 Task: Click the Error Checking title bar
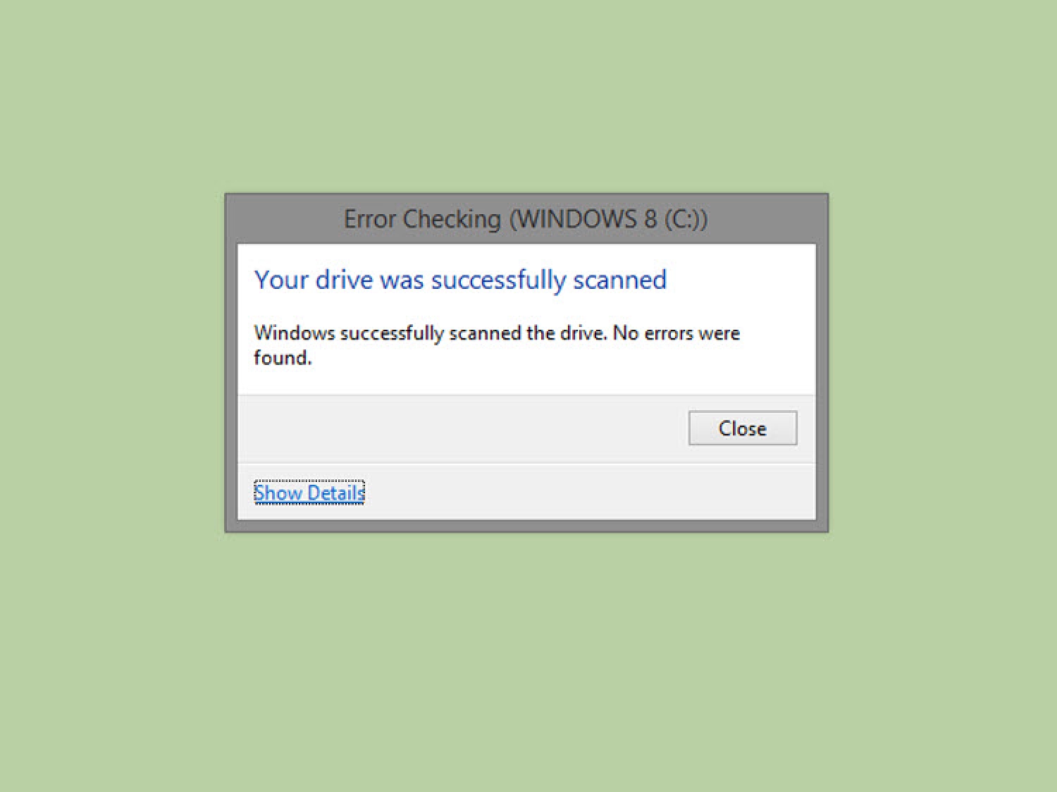pyautogui.click(x=526, y=219)
